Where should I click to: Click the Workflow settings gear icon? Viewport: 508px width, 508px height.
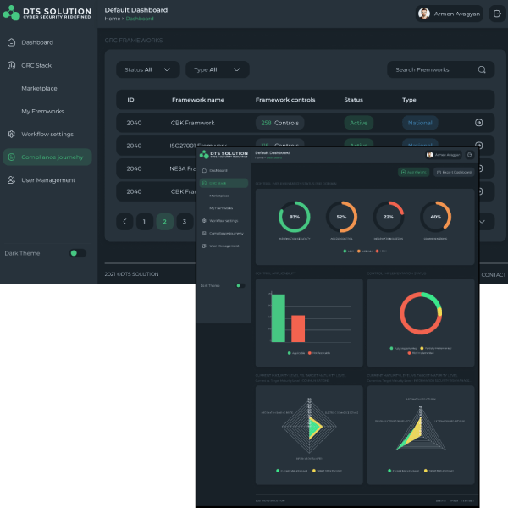click(11, 134)
